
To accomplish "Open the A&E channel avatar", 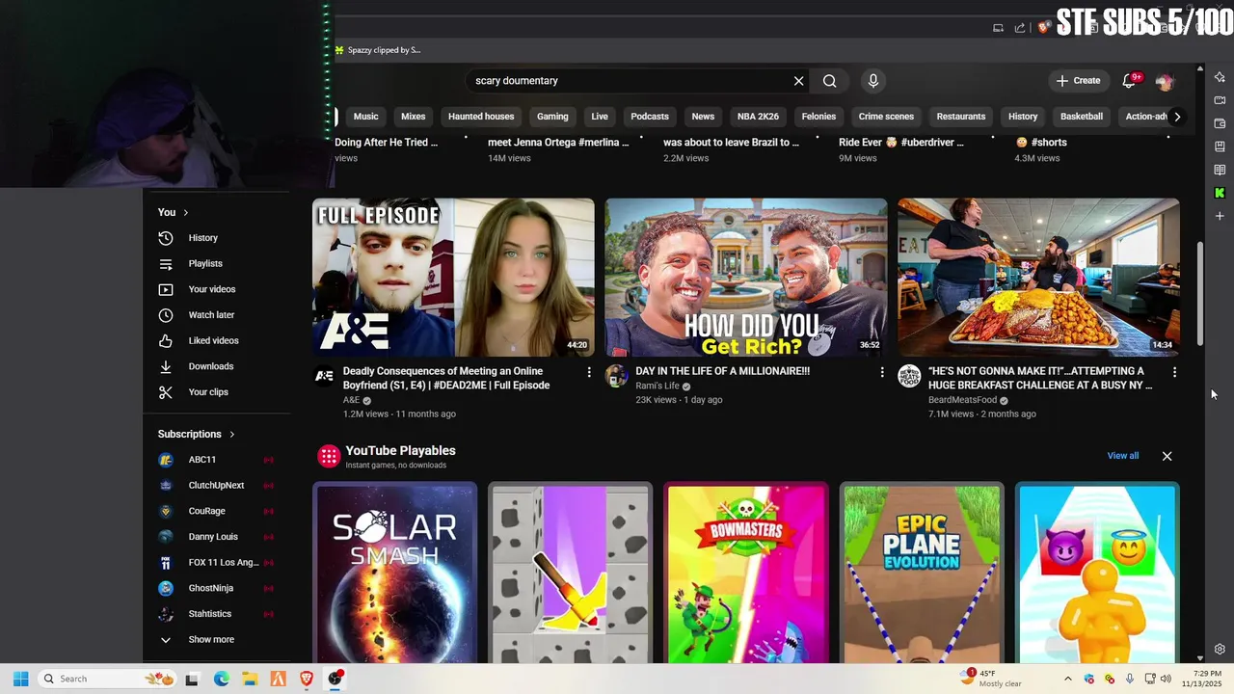I will click(x=324, y=376).
